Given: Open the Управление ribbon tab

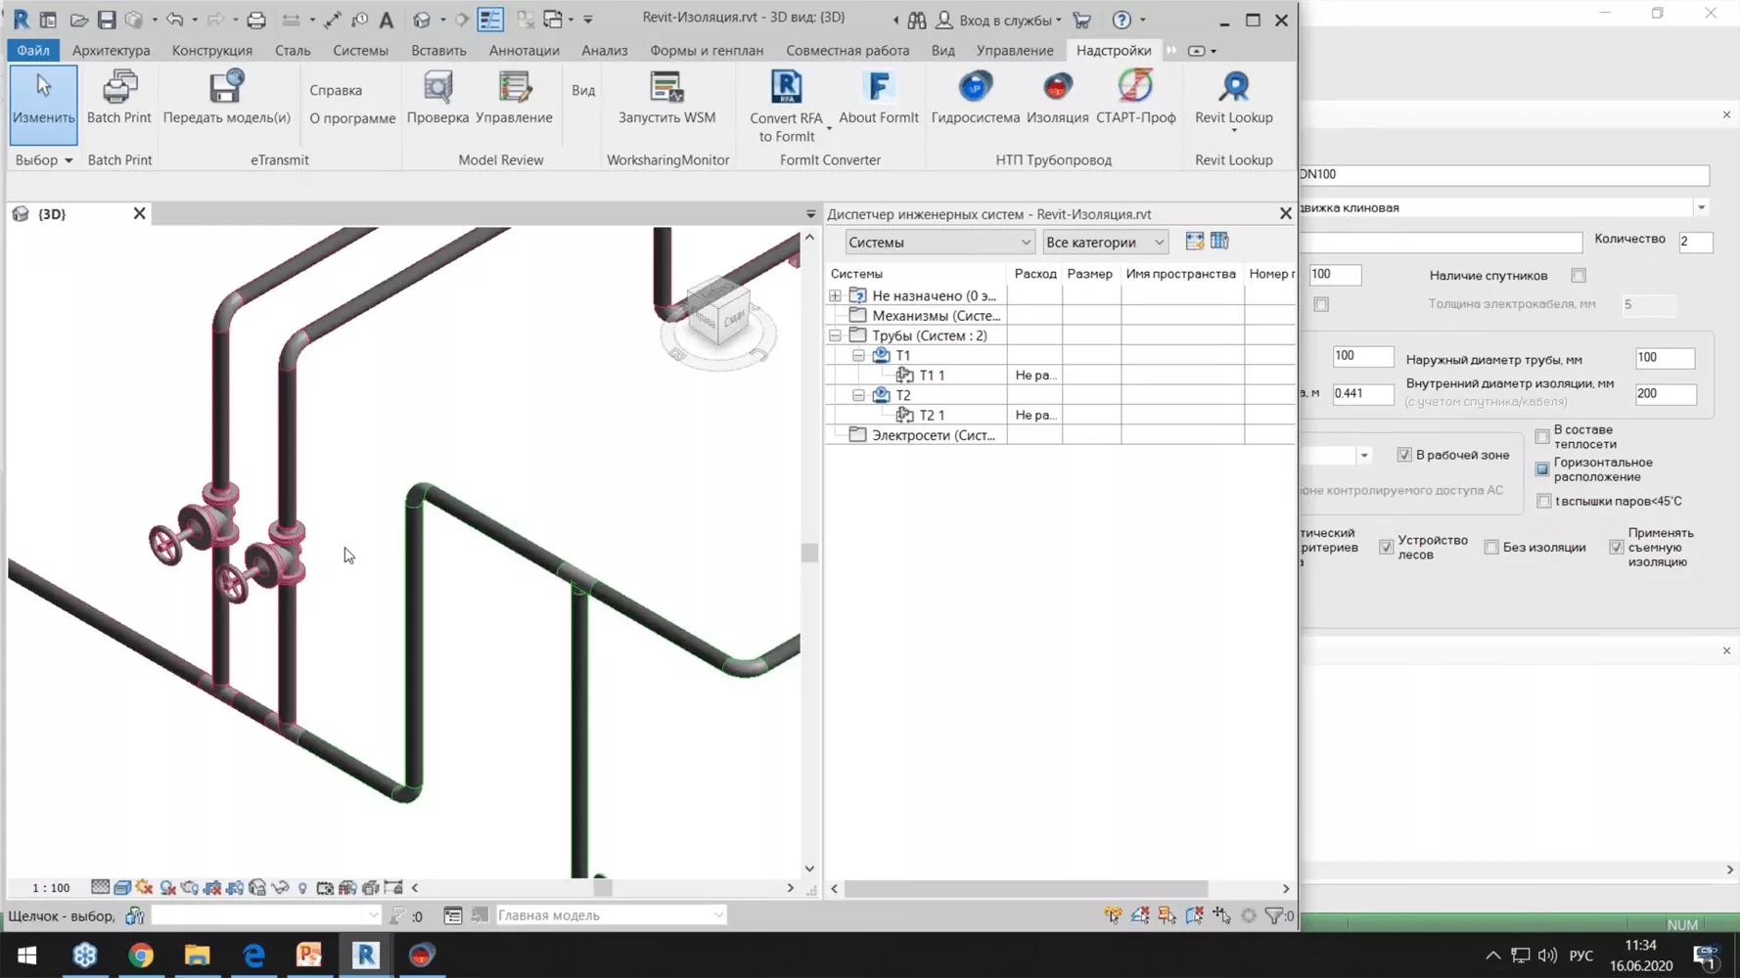Looking at the screenshot, I should click(x=1015, y=50).
